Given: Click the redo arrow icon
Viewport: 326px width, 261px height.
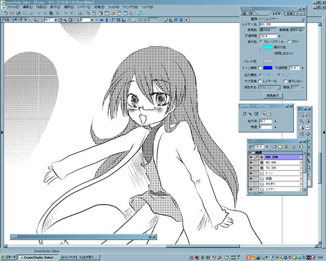Looking at the screenshot, I should (72, 13).
